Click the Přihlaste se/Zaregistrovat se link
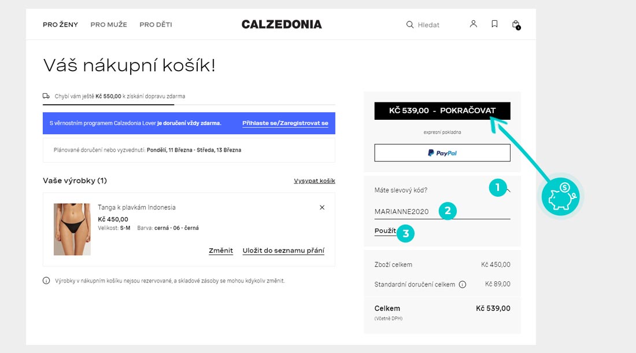Viewport: 636px width, 353px height. pos(285,123)
